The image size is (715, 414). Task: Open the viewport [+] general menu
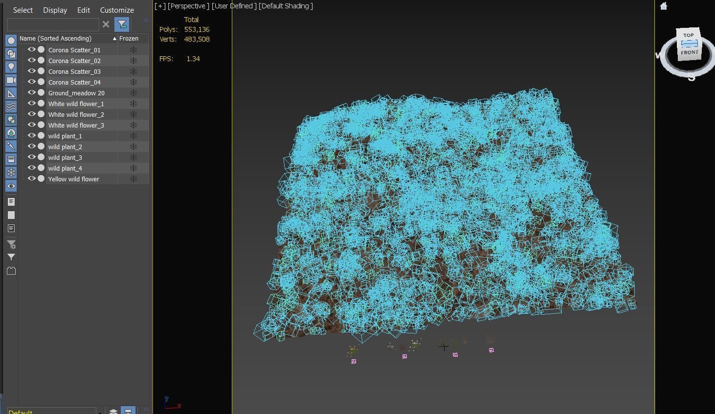pos(160,6)
